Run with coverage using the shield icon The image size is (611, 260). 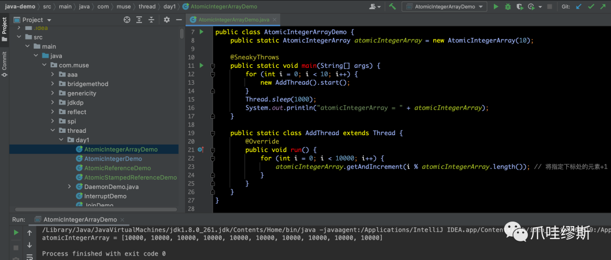click(x=519, y=6)
